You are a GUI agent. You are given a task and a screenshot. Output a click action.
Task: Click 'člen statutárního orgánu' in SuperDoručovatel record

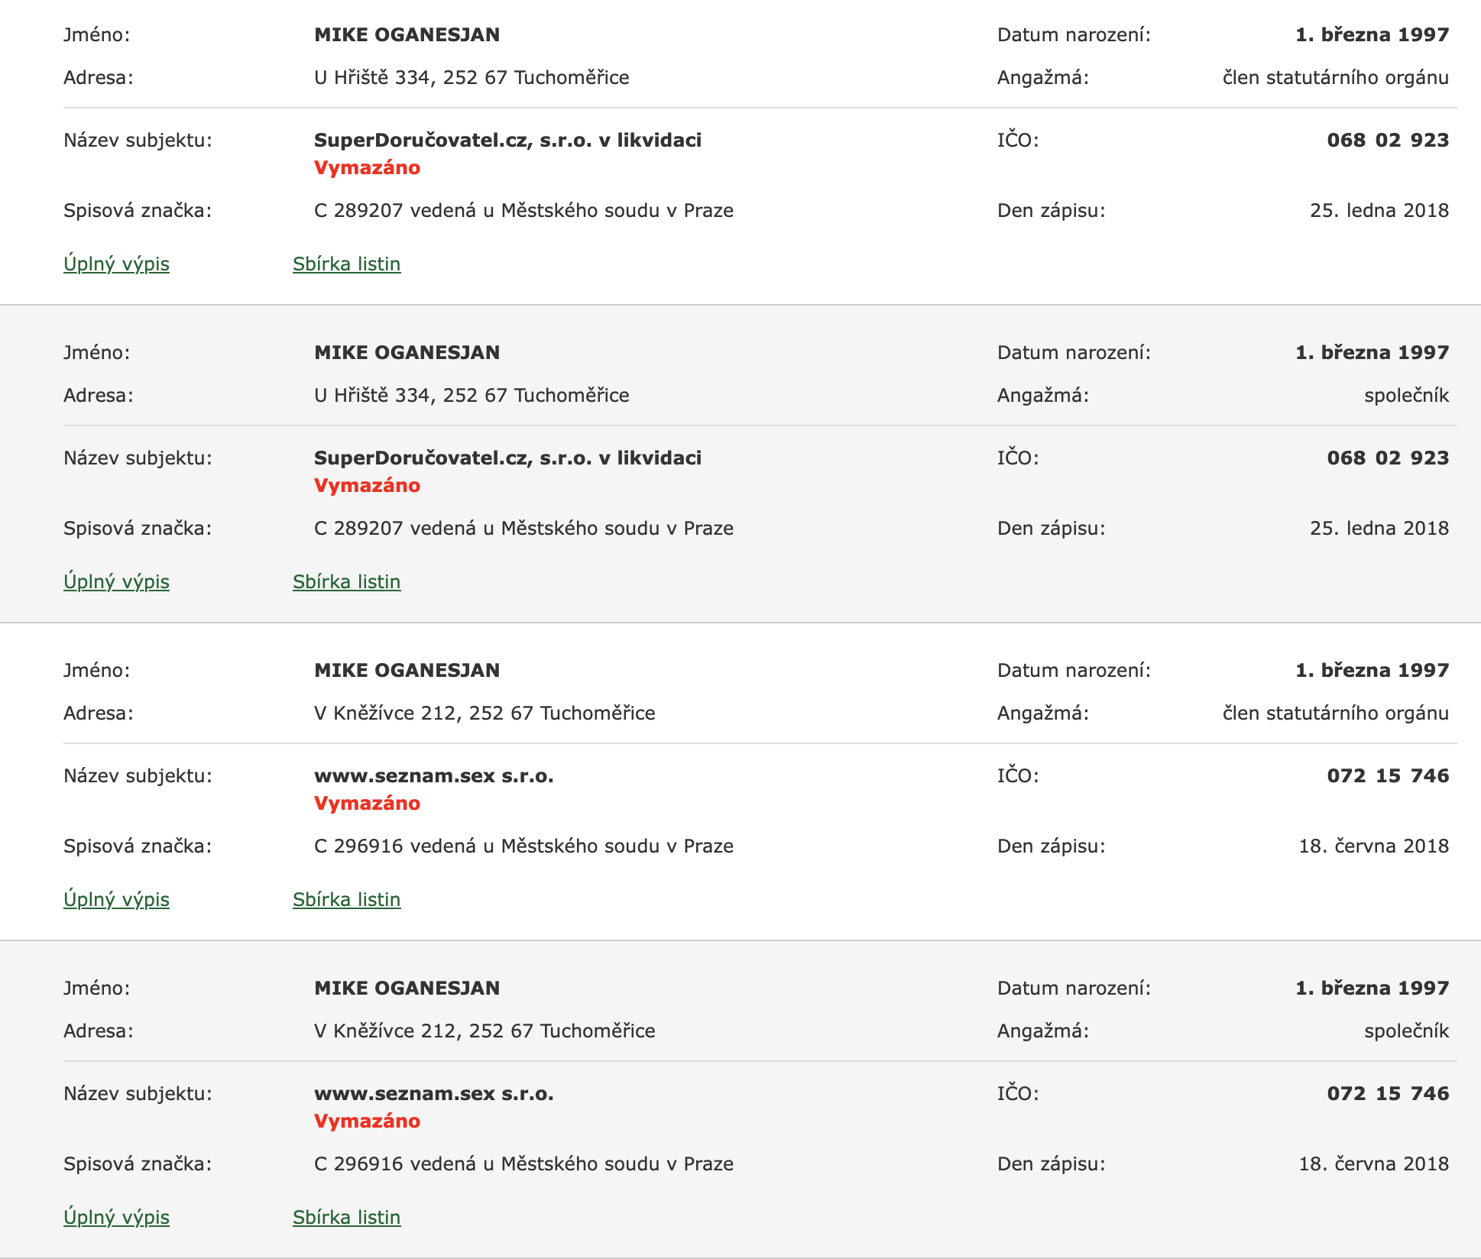1336,77
